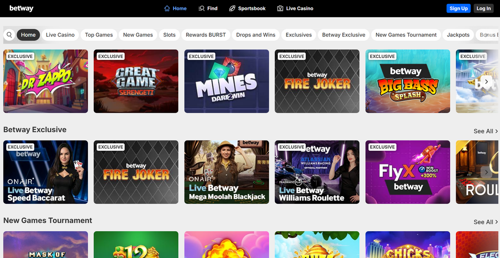500x258 pixels.
Task: See All New Games Tournament games
Action: [x=486, y=222]
